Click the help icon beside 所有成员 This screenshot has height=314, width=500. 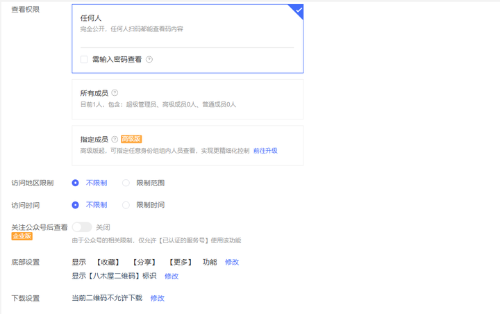[115, 93]
